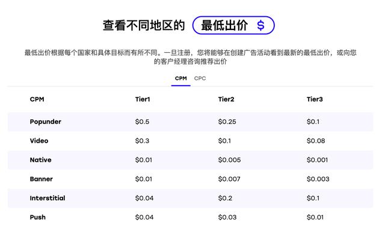Select the Interstitial row label

point(48,198)
